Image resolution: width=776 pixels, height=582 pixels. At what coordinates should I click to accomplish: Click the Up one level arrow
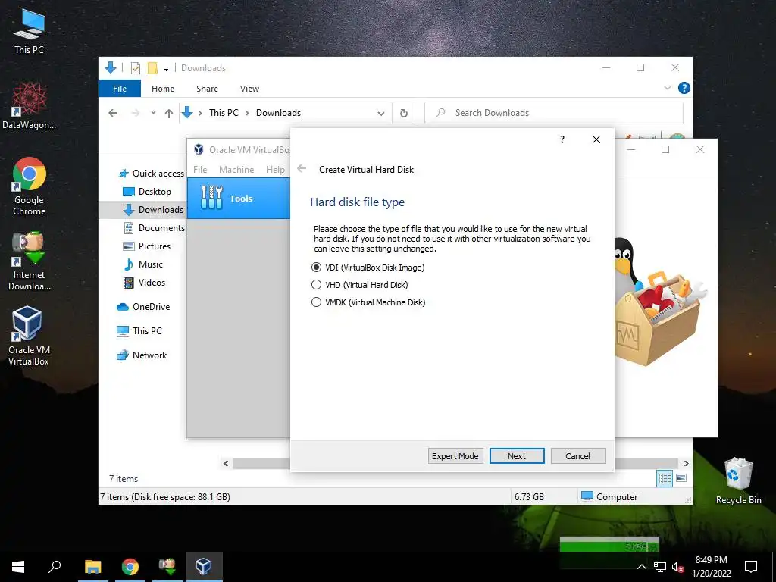pyautogui.click(x=169, y=113)
